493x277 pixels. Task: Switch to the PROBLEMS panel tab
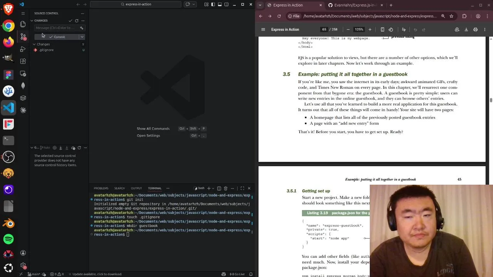(x=101, y=188)
